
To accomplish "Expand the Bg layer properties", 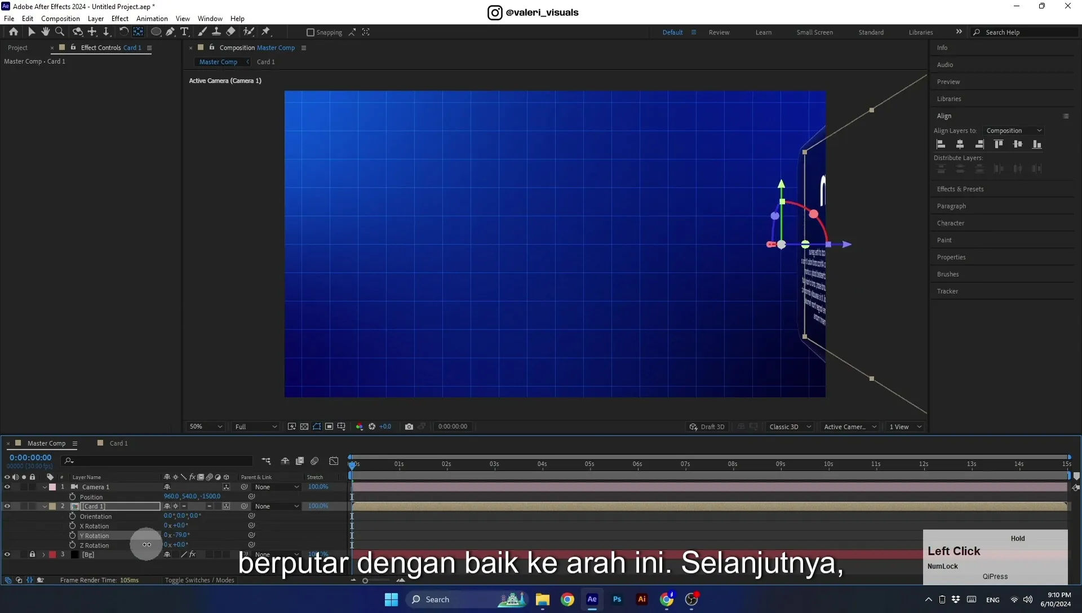I will [x=44, y=555].
